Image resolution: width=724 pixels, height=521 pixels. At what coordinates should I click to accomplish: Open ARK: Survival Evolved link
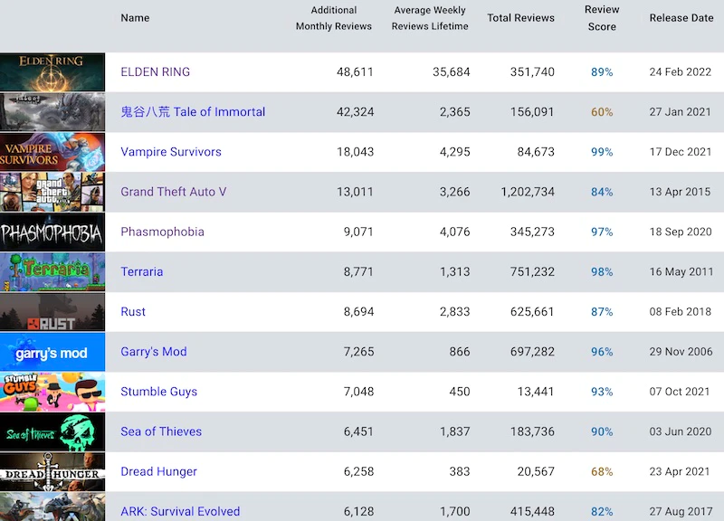pos(180,511)
